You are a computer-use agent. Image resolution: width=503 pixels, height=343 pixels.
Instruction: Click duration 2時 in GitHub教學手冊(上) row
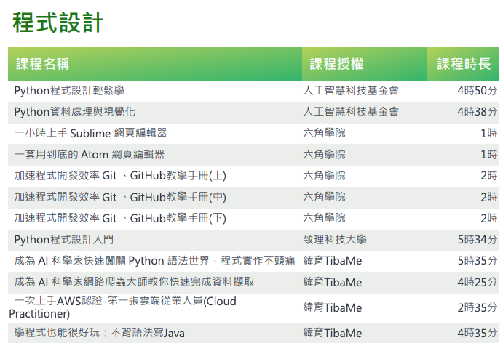pos(489,176)
